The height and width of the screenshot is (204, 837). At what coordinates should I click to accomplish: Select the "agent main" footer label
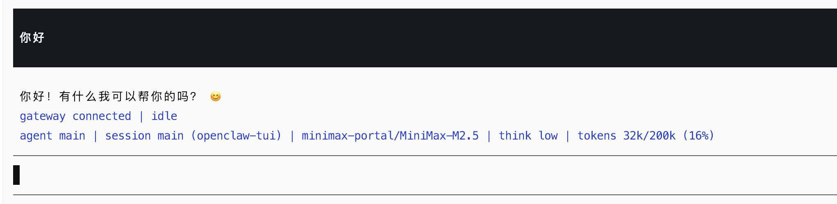(x=52, y=136)
